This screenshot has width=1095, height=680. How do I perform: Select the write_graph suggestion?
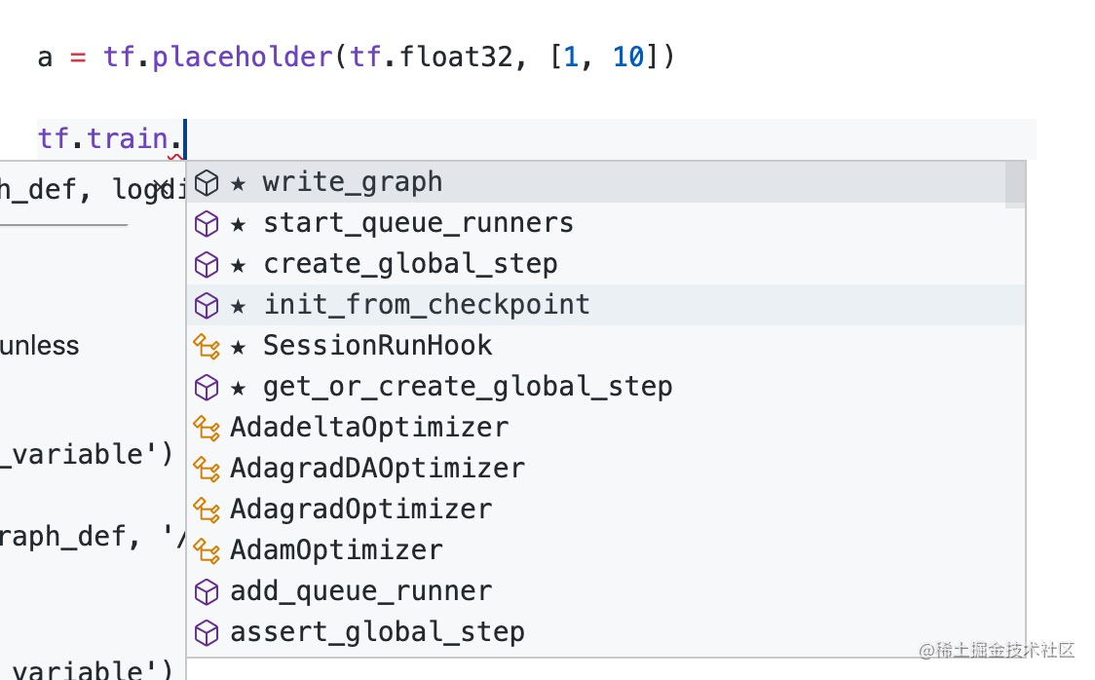[353, 183]
